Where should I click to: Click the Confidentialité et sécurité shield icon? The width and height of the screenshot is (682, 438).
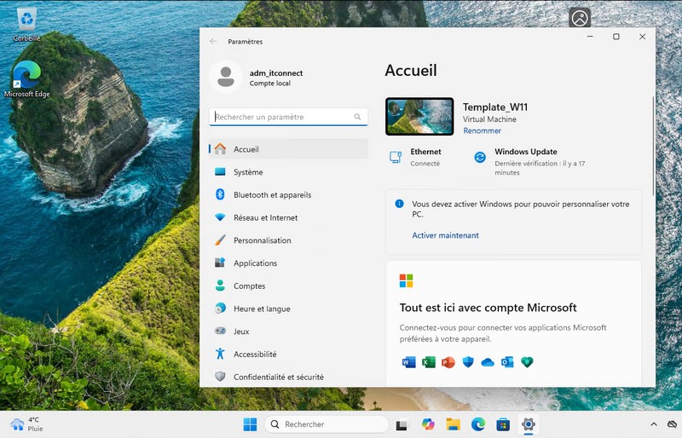coord(220,377)
